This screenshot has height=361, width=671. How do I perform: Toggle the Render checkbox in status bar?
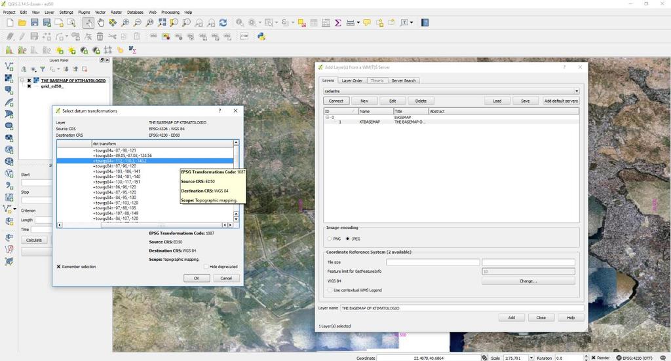coord(594,358)
